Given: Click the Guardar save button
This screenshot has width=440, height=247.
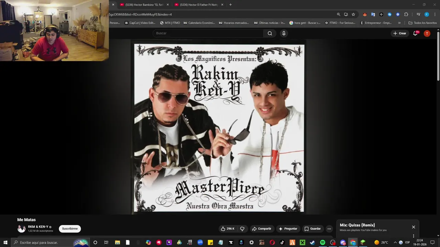Looking at the screenshot, I should [312, 229].
